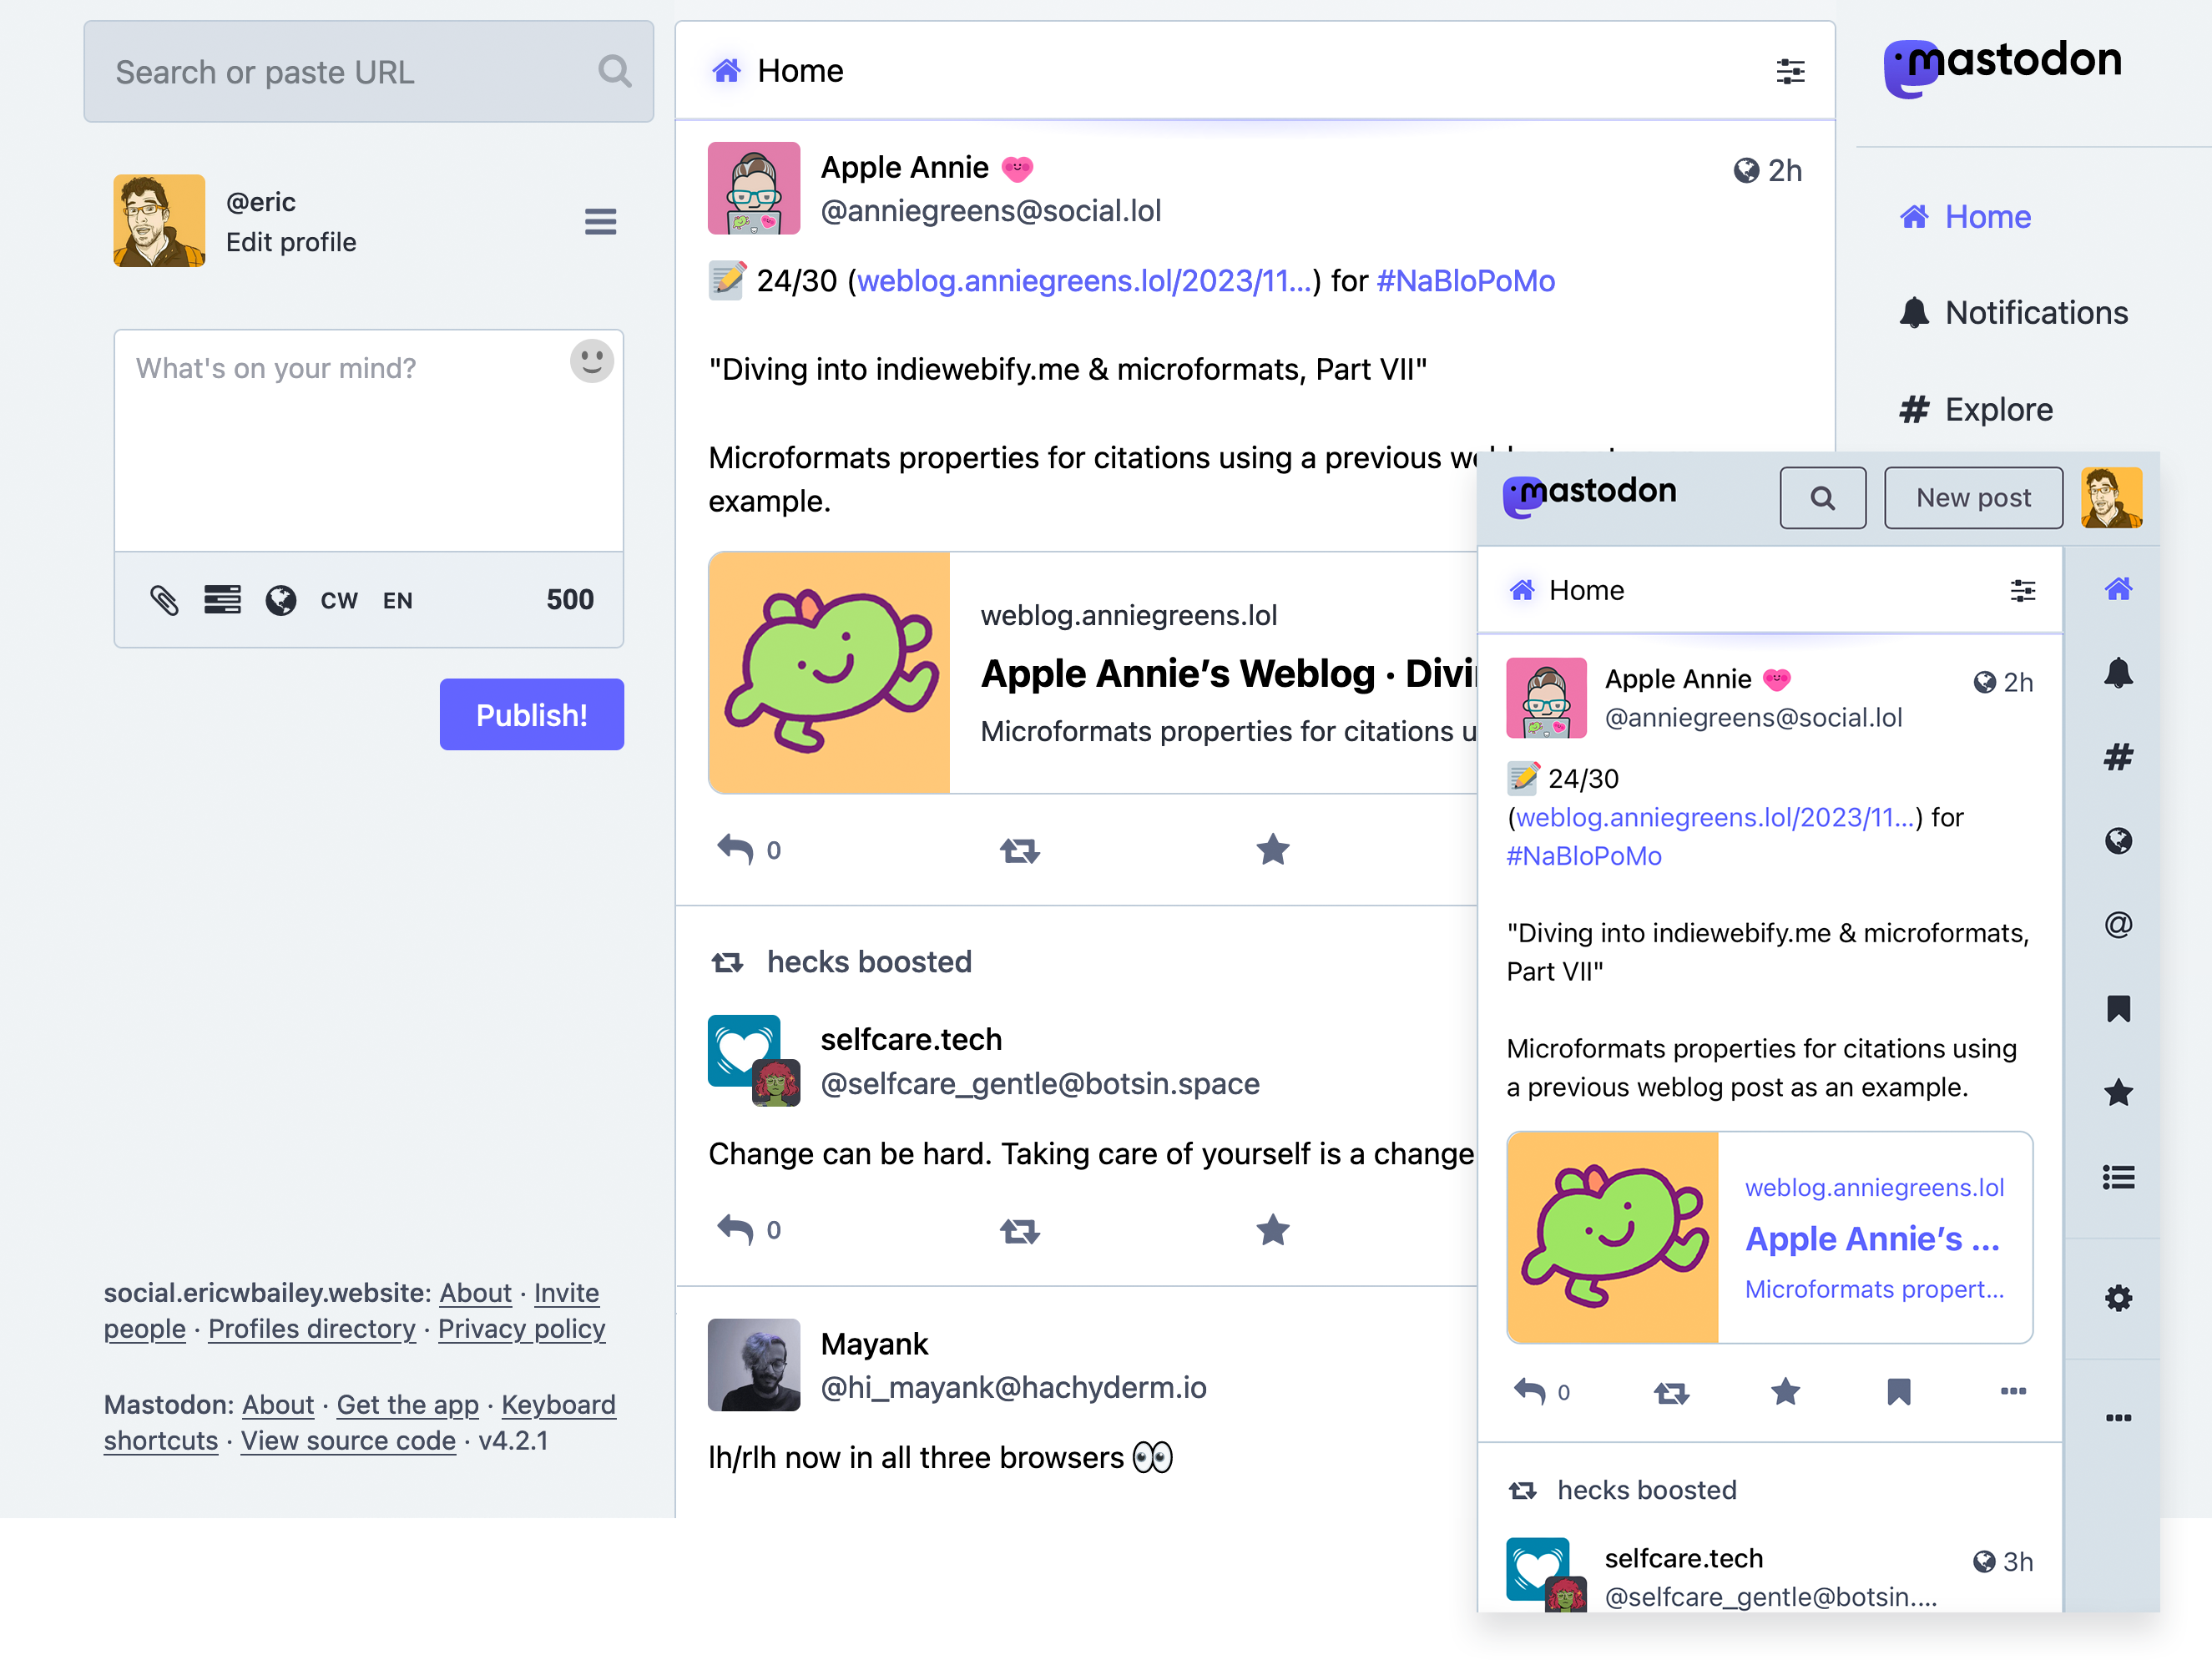Click New post in the small window
Screen dimensions: 2212x1660
click(x=1973, y=498)
